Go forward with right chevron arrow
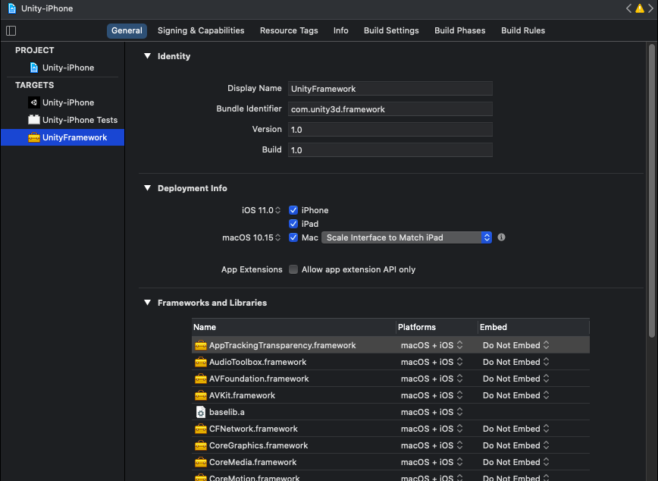 coord(650,8)
